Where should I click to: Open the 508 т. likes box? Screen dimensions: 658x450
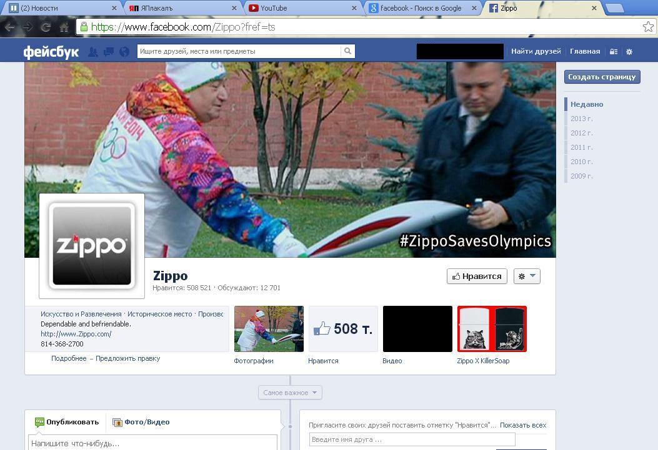click(x=343, y=329)
